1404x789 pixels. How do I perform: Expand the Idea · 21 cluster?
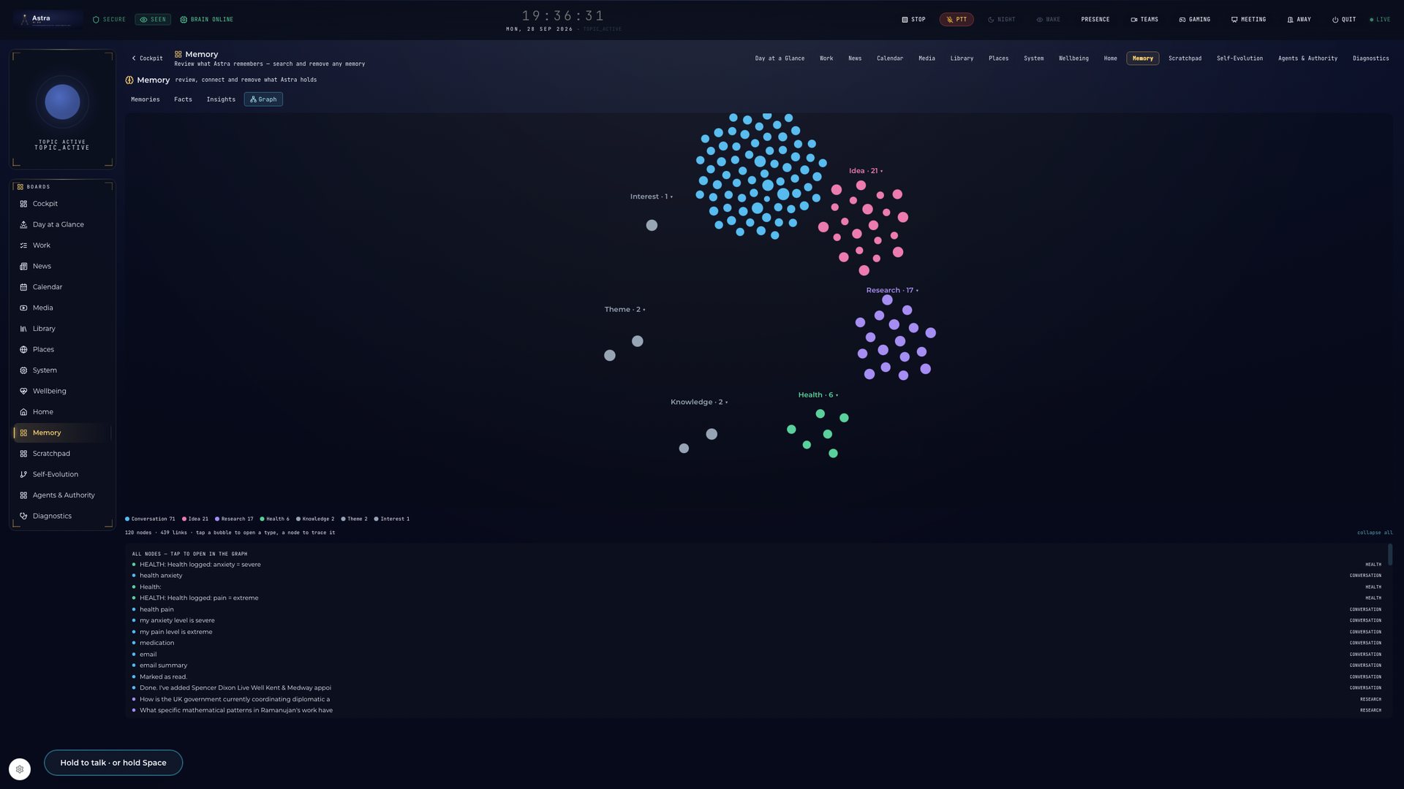point(866,171)
